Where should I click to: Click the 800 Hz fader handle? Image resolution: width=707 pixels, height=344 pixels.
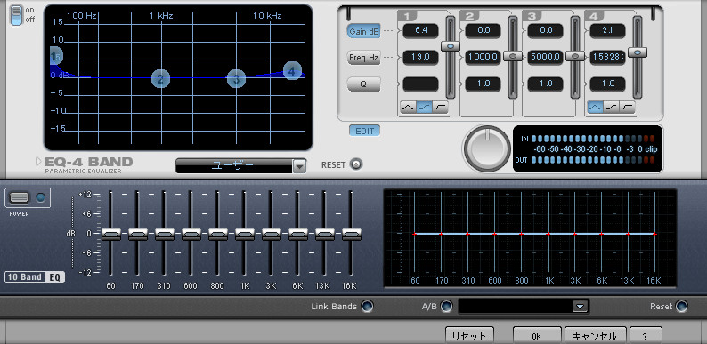tap(218, 234)
